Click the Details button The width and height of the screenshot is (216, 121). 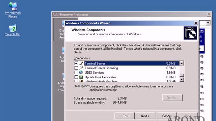click(x=172, y=98)
